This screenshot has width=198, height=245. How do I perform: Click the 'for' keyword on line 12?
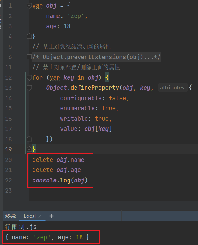point(38,77)
